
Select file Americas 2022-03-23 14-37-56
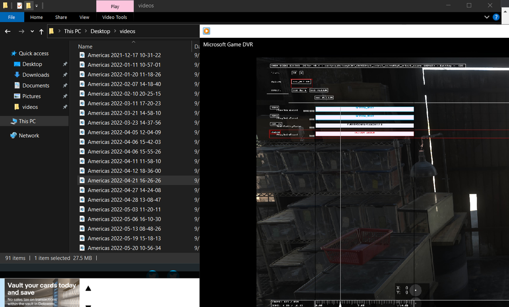[x=124, y=123]
